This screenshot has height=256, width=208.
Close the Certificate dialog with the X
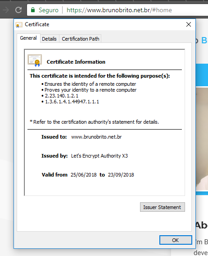click(x=189, y=24)
